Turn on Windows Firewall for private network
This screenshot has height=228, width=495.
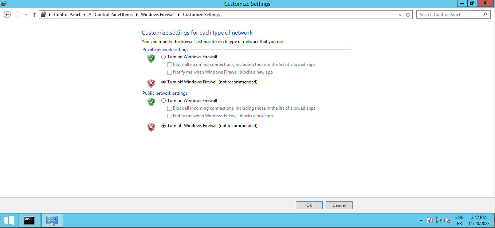click(x=164, y=57)
